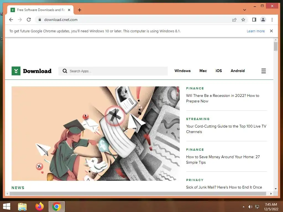Click the NEWS section heading
The height and width of the screenshot is (212, 283).
point(18,188)
